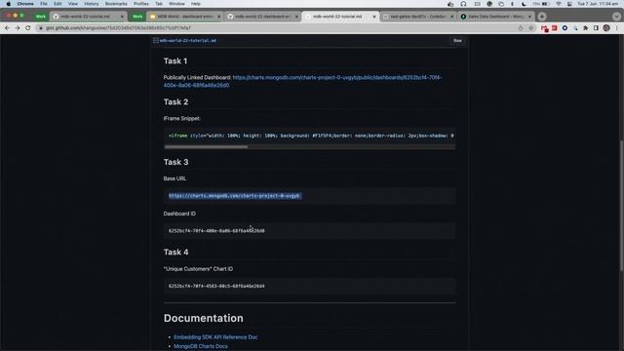Open the MongoDB Charts Docs link
Viewport: 624px width, 351px height.
201,346
